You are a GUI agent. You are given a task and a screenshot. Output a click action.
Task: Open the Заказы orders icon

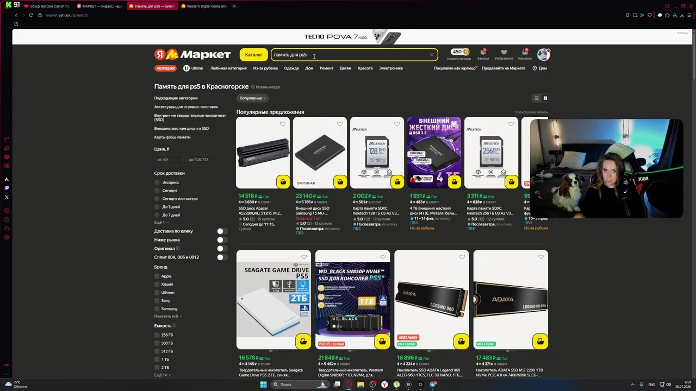click(483, 54)
